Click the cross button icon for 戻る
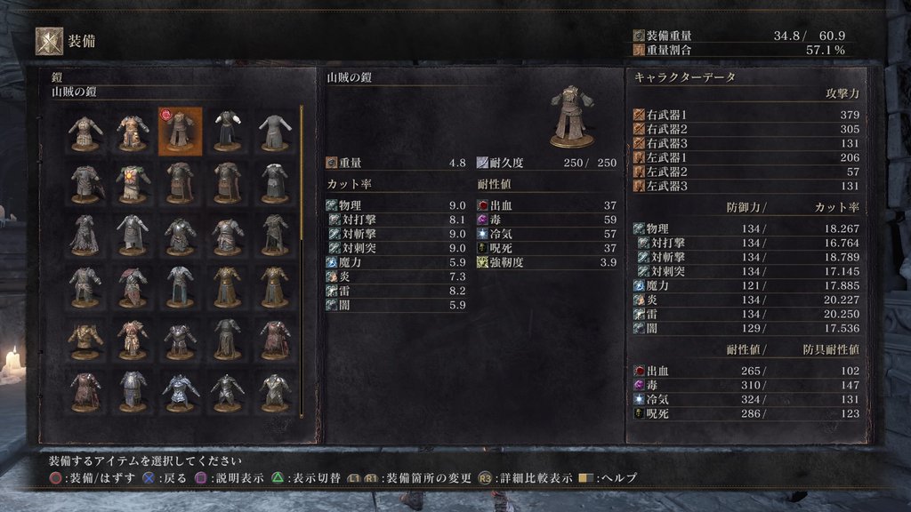 point(149,478)
